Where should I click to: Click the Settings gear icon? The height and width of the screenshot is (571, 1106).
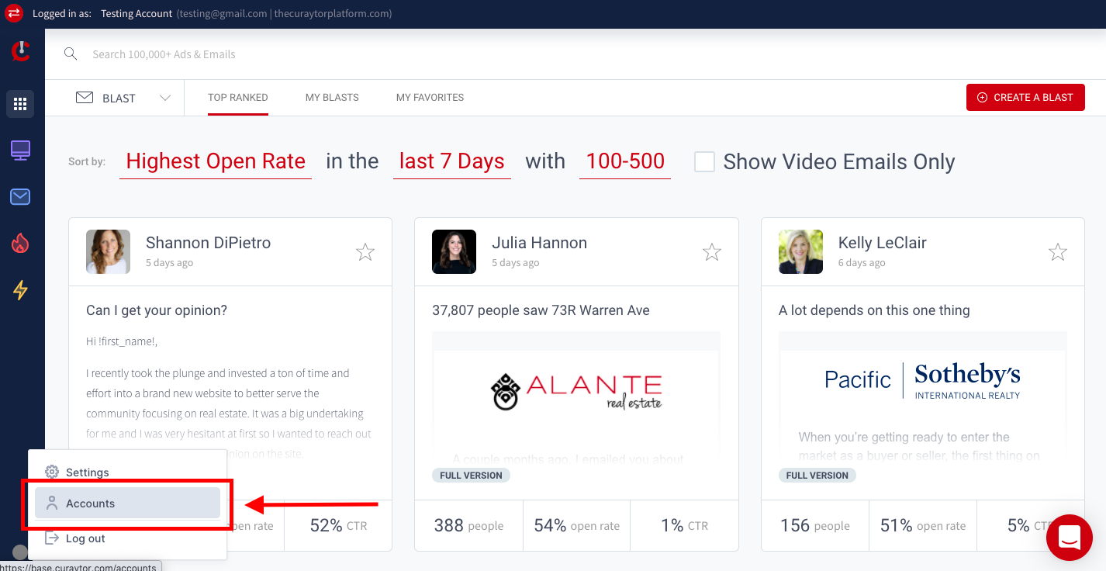[x=52, y=472]
